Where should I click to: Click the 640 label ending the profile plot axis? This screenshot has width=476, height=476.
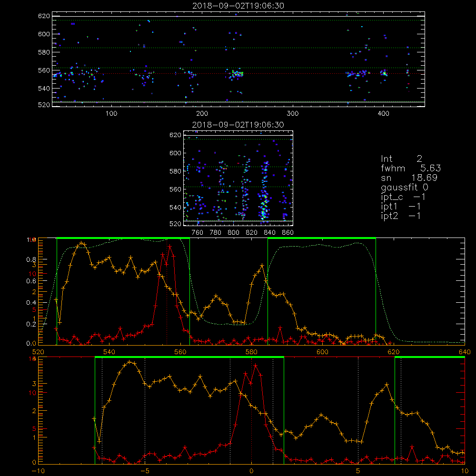pyautogui.click(x=465, y=352)
